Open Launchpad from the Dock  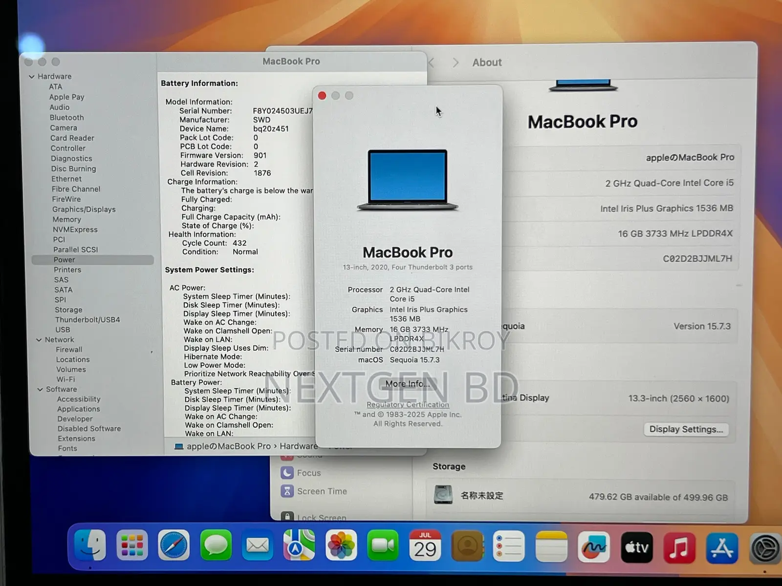pos(132,545)
